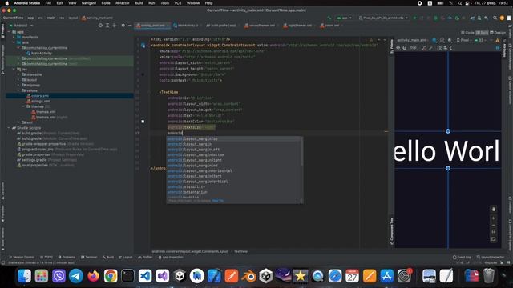Screen dimensions: 513x288
Task: Switch the editor to Design view
Action: 498,33
